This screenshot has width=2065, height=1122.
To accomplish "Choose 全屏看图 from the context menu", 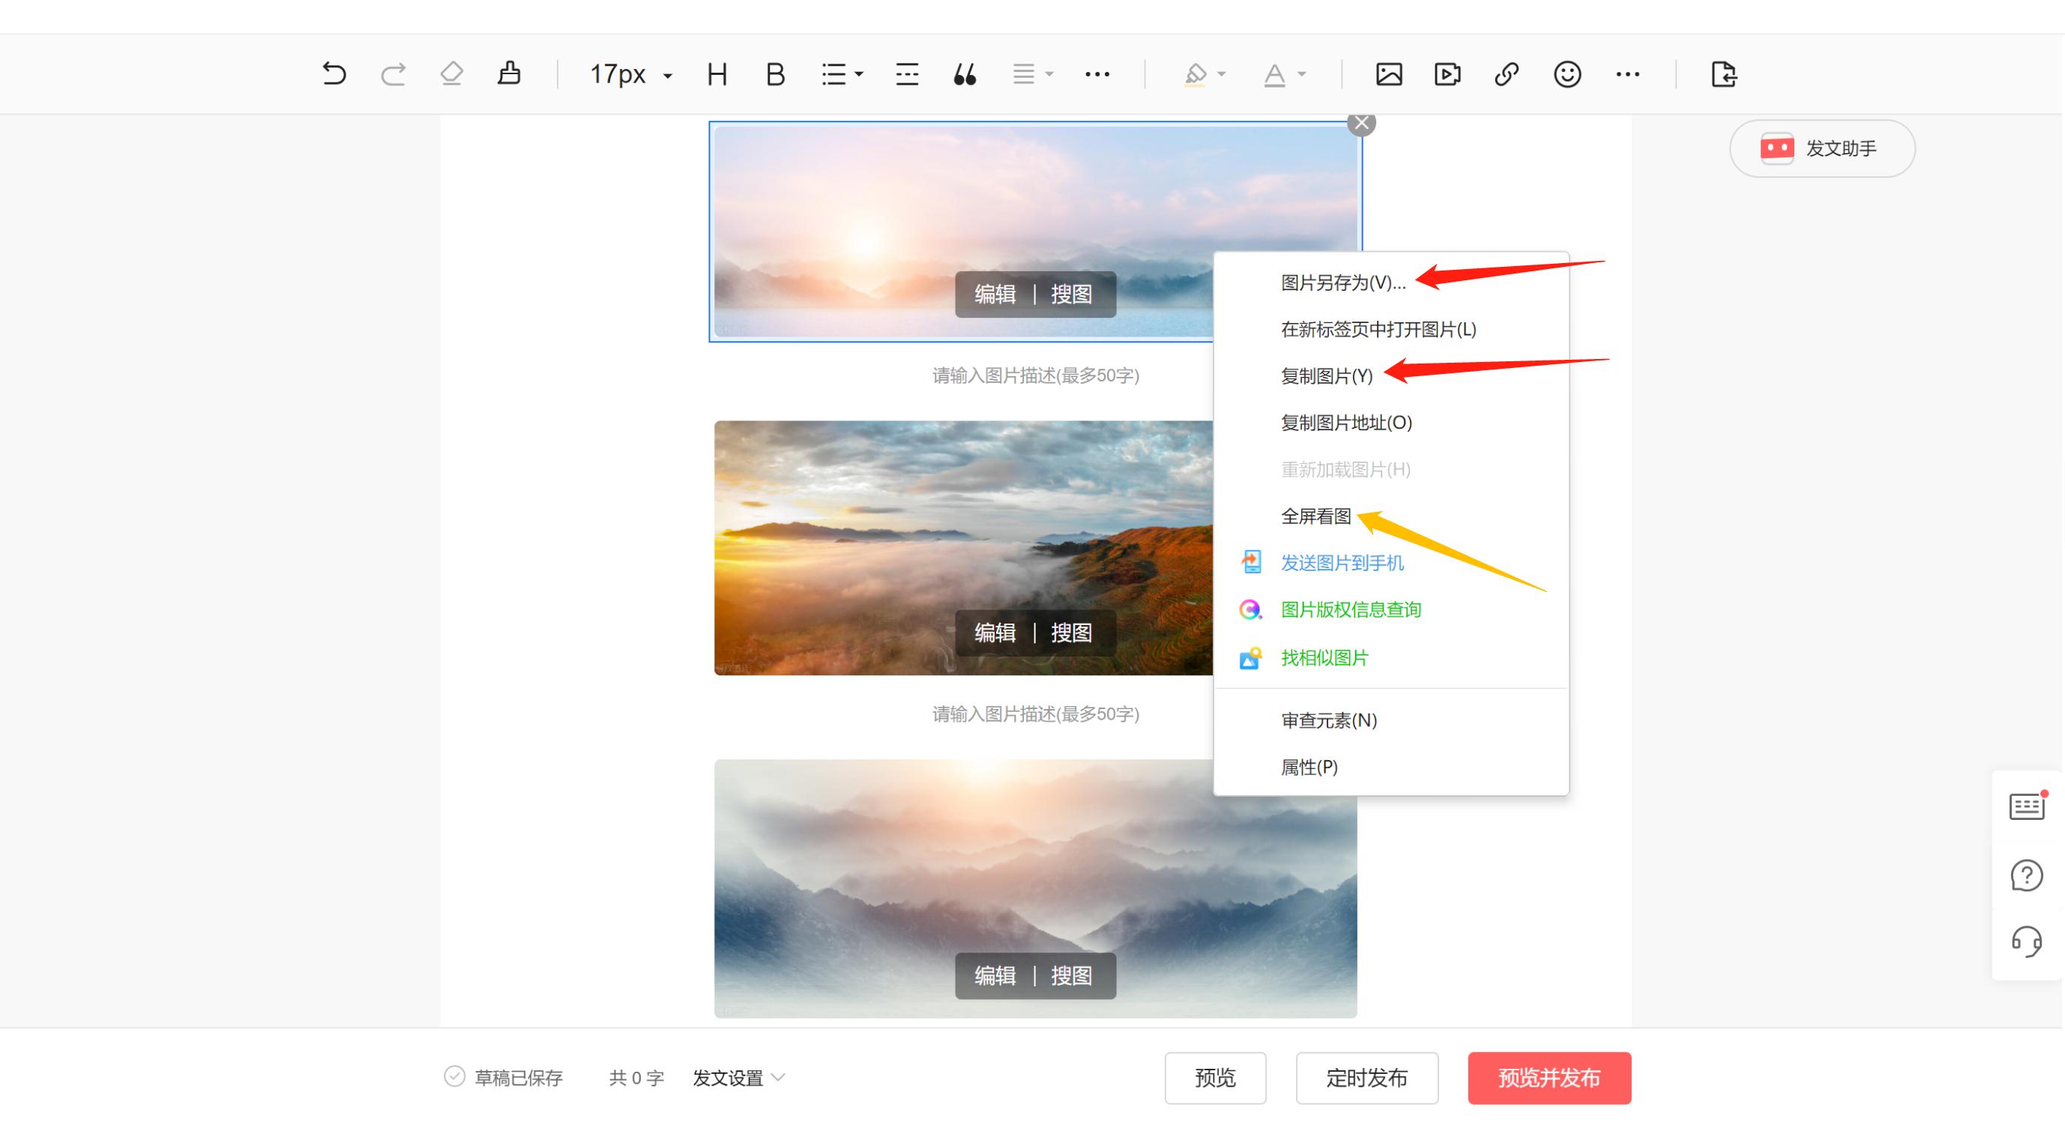I will (x=1315, y=516).
